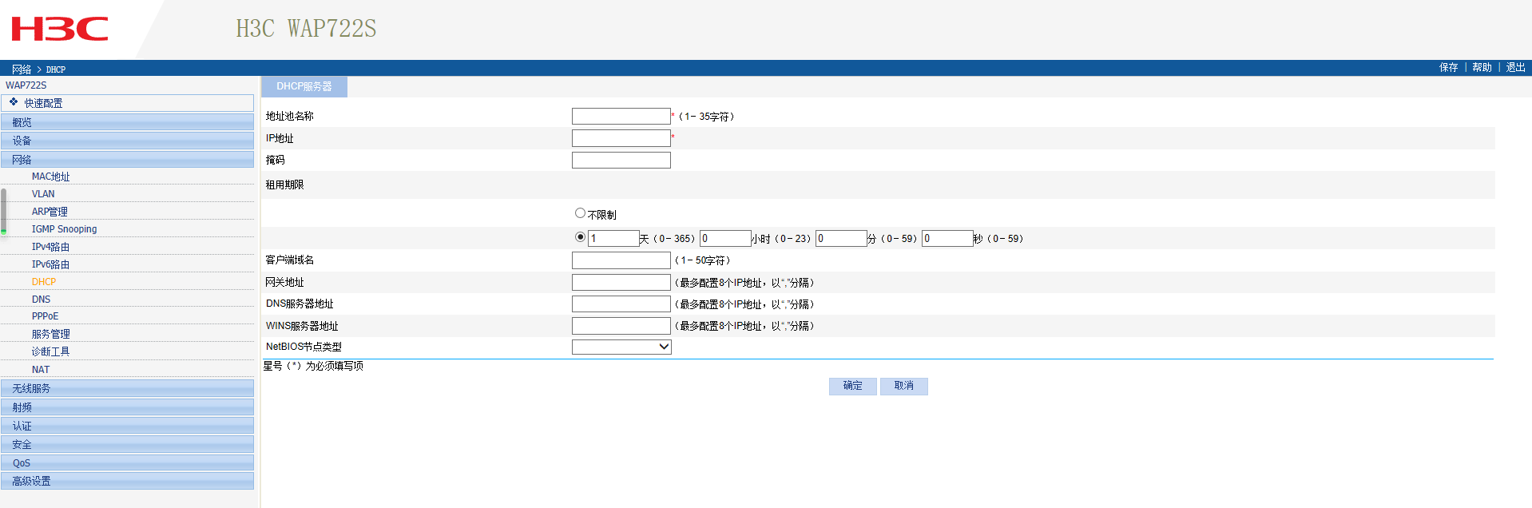Click the H3C logo
Viewport: 1532px width, 508px height.
(x=60, y=29)
